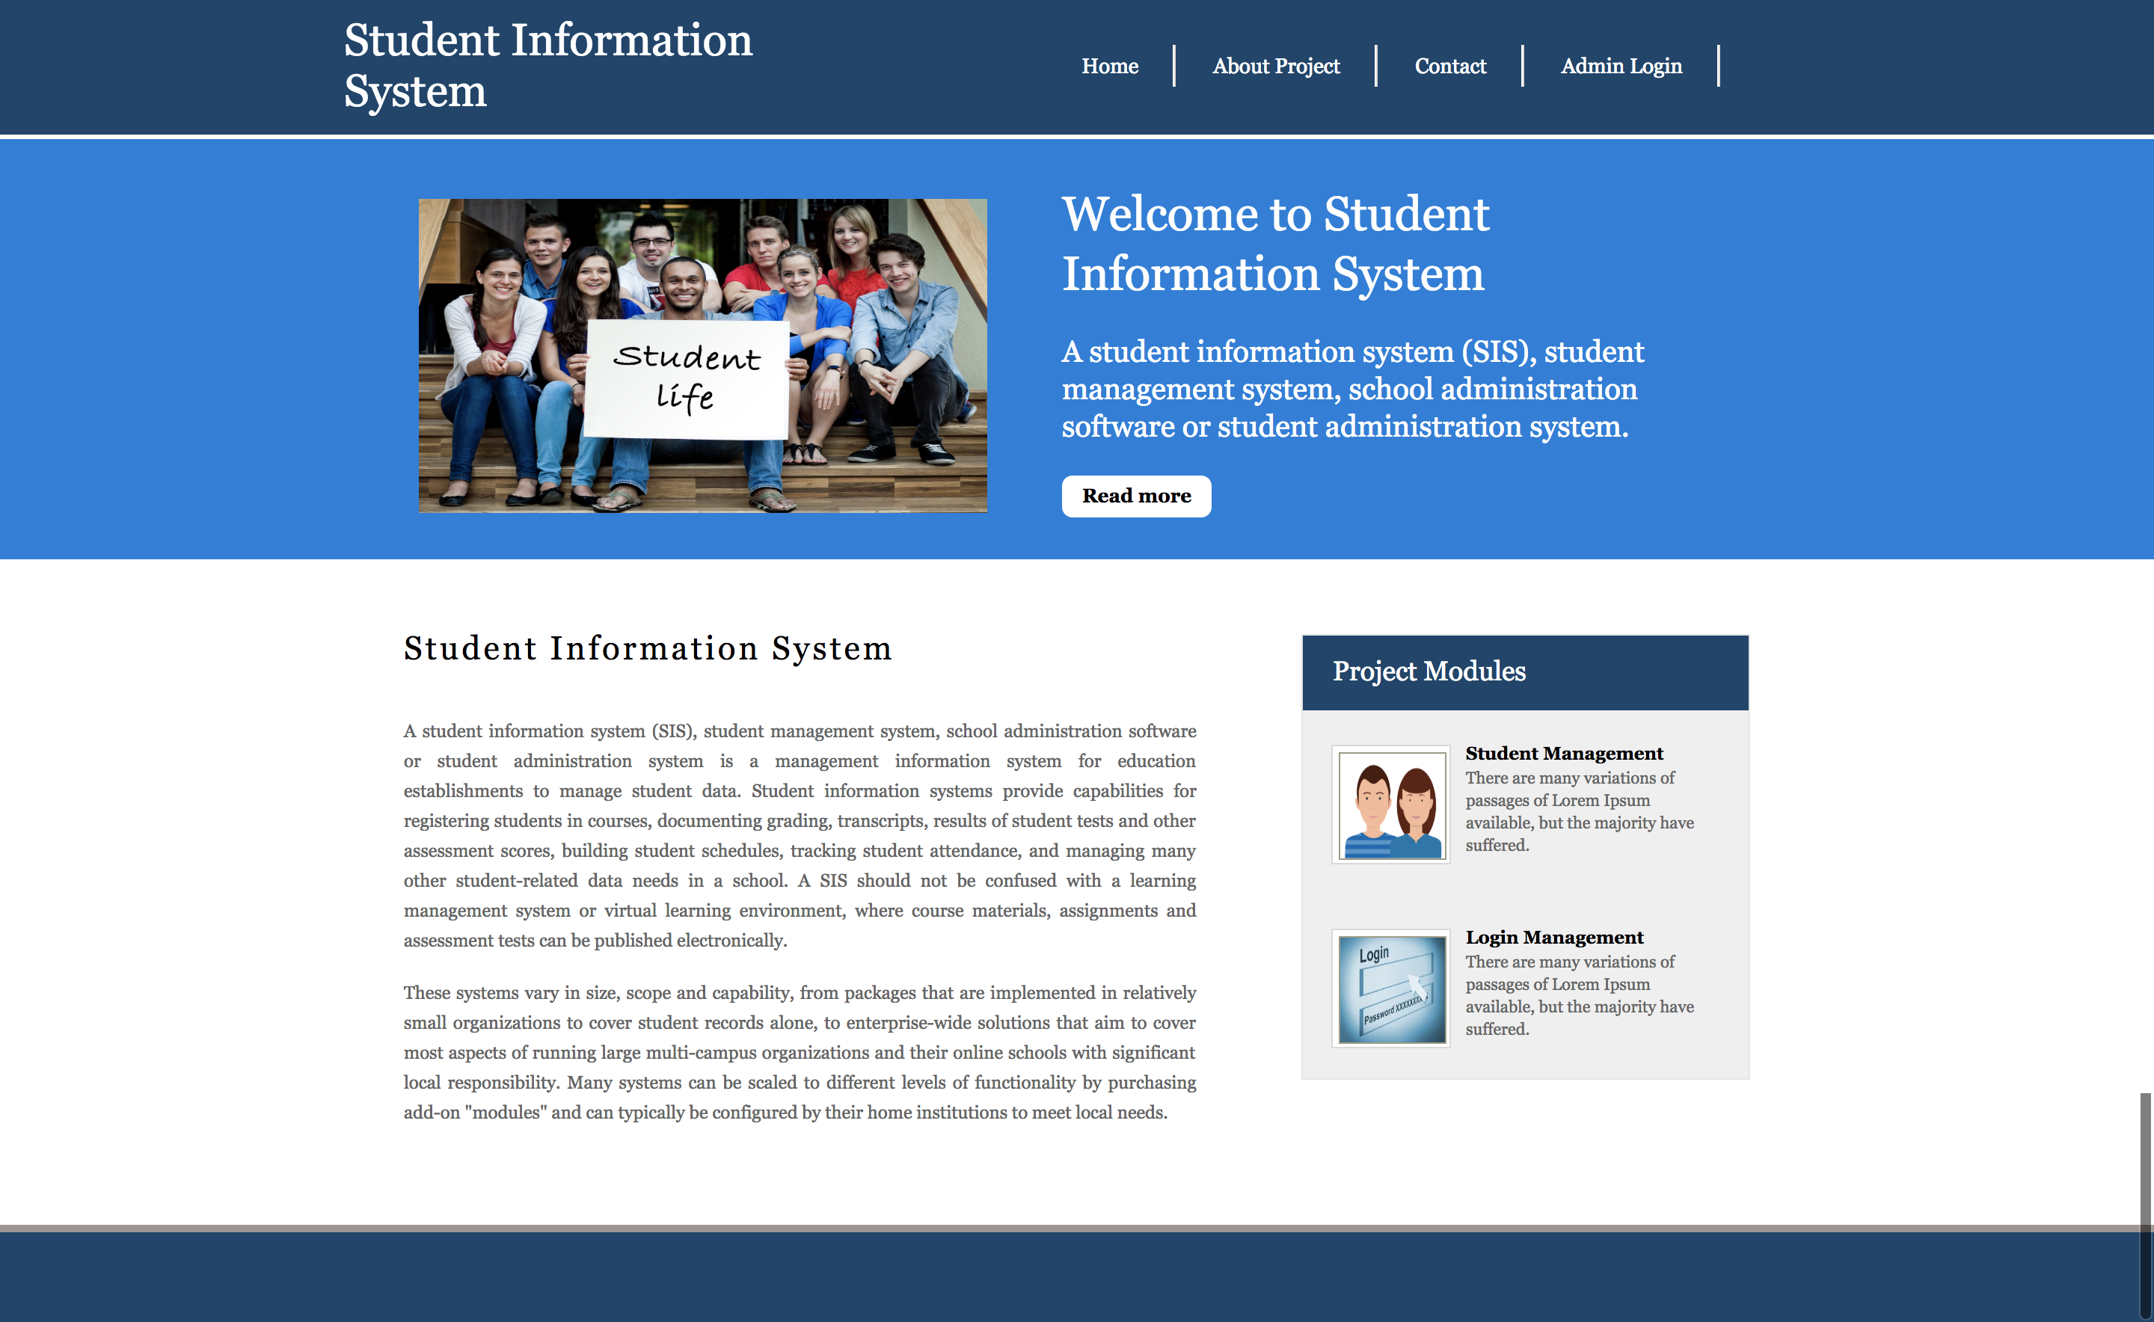Click the Login Management heading link

[x=1554, y=938]
